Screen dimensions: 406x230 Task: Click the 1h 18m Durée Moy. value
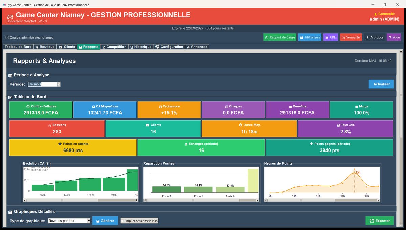249,132
